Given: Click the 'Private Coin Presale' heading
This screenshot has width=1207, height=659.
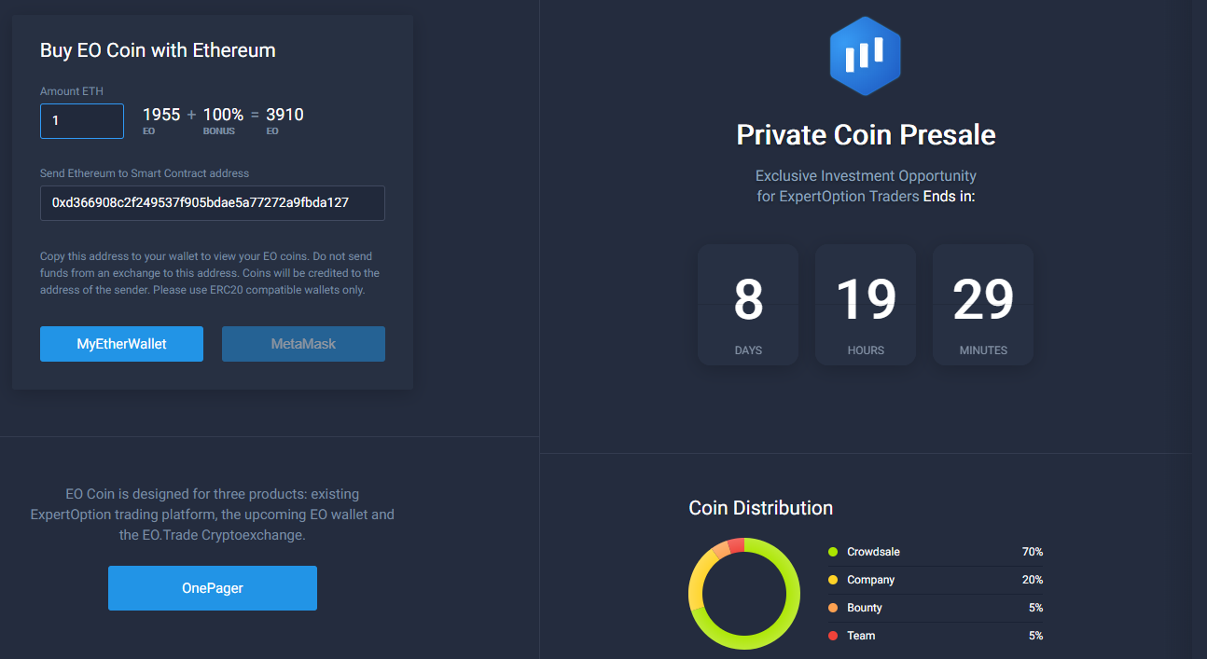Looking at the screenshot, I should [866, 135].
